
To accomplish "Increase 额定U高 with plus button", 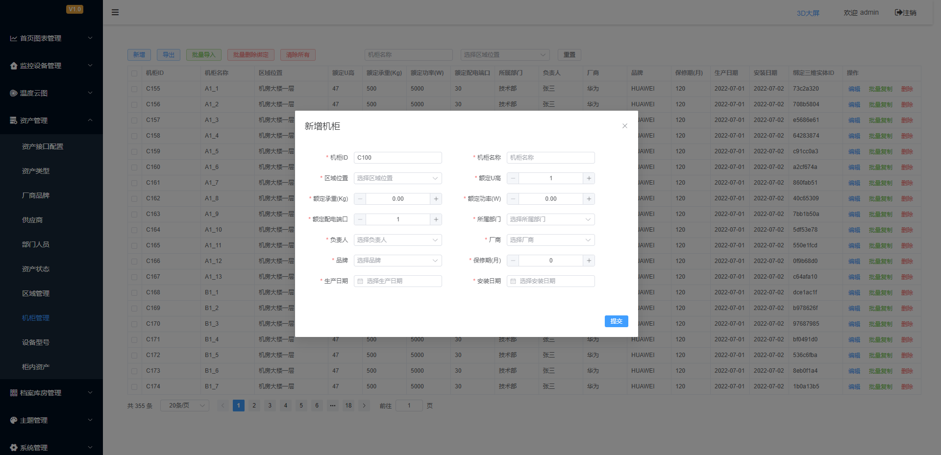I will pyautogui.click(x=589, y=178).
